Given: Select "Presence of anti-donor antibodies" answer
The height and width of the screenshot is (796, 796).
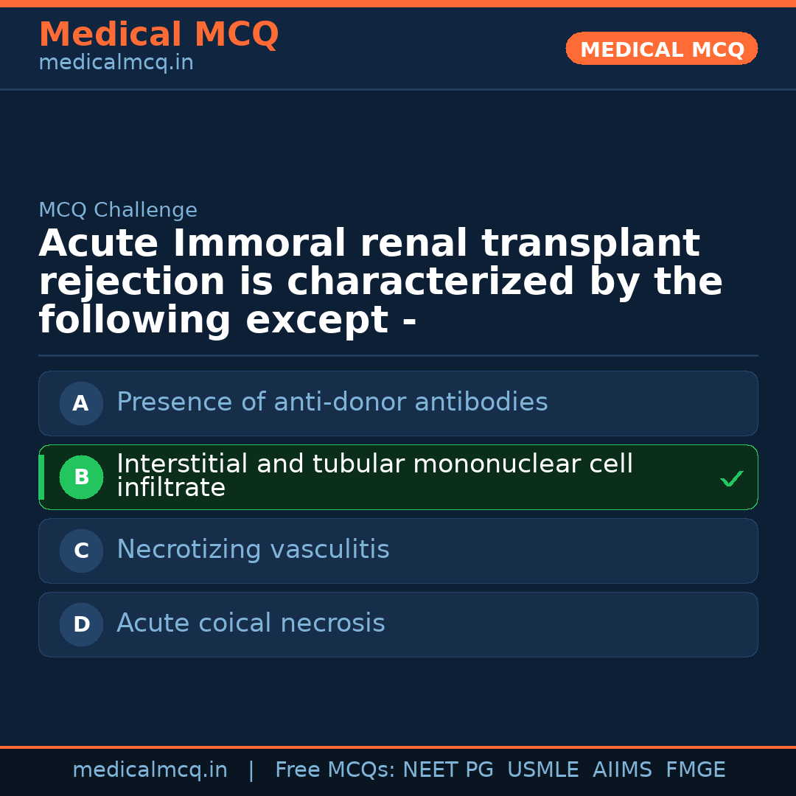Looking at the screenshot, I should [332, 402].
